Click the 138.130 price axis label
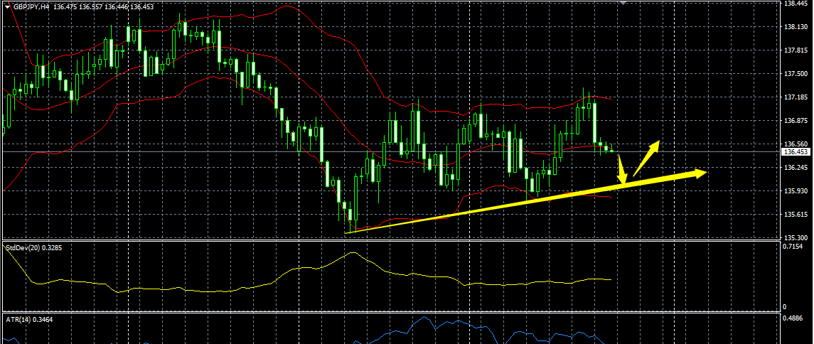This screenshot has width=814, height=344. [796, 27]
